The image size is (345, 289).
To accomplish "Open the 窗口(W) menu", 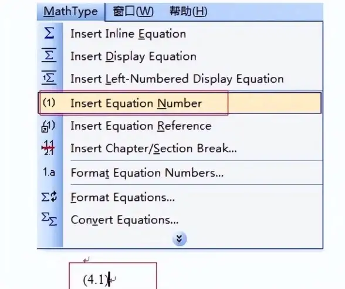I will tap(133, 12).
